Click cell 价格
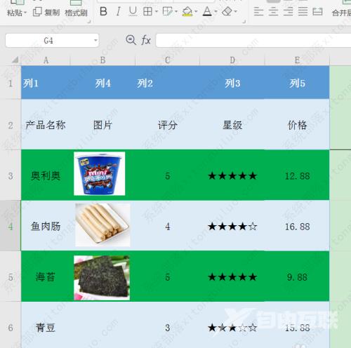 pos(297,125)
